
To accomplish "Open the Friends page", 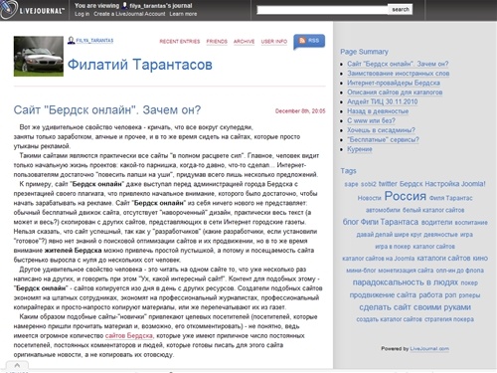I will point(217,42).
